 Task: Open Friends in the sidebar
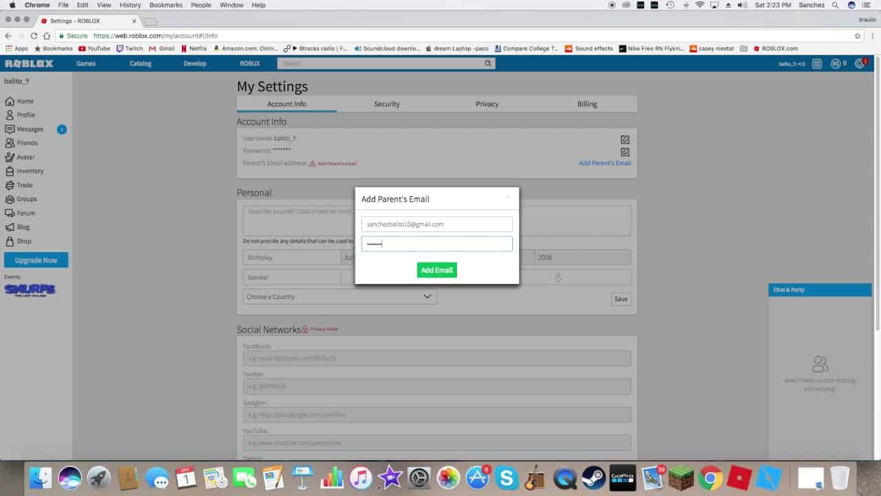[21, 143]
